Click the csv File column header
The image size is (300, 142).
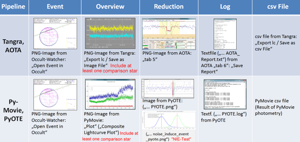[x=278, y=7]
